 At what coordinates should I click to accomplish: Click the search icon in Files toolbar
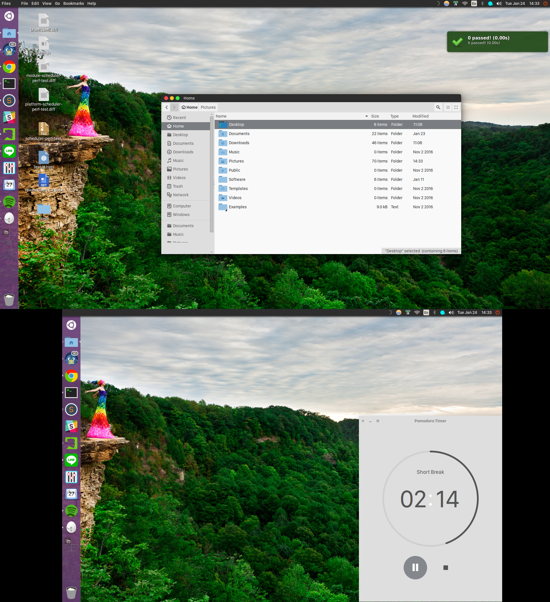438,107
